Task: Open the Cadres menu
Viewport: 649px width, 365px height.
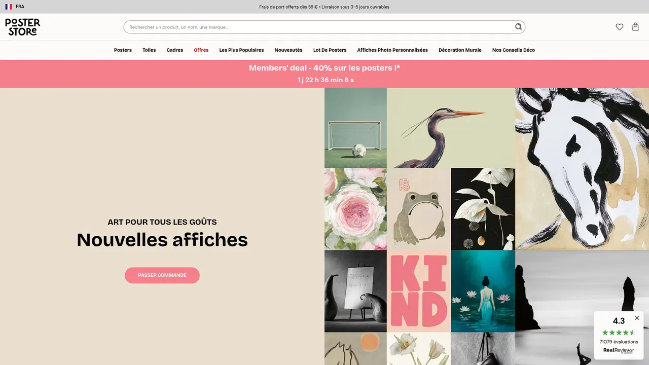Action: 175,50
